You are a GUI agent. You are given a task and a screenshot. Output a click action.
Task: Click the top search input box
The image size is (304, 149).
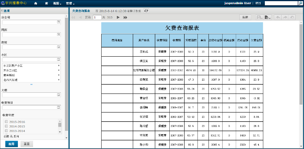tap(282, 3)
